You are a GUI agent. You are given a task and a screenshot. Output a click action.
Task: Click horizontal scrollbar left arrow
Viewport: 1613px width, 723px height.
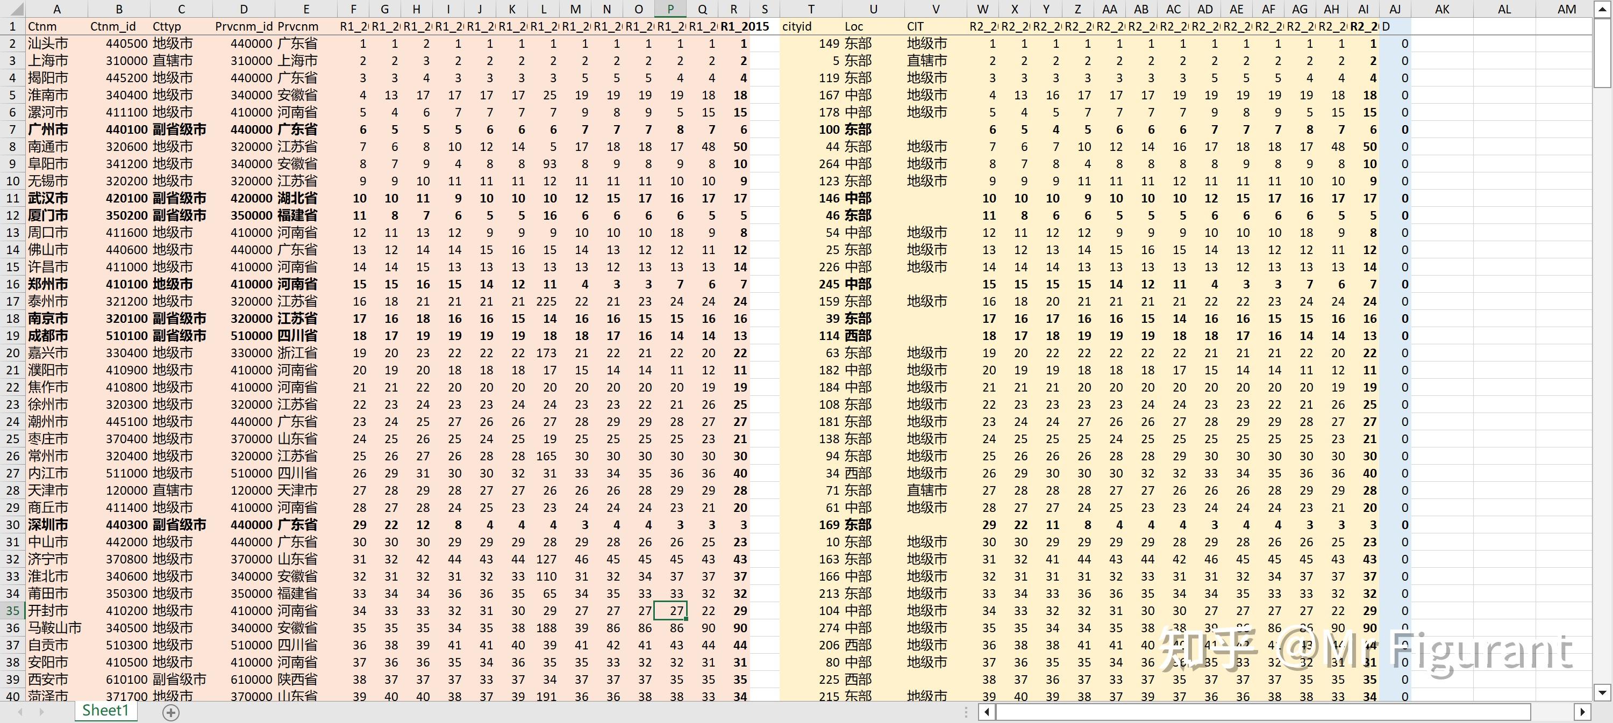click(x=987, y=712)
